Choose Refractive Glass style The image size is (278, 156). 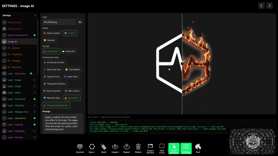point(52,98)
